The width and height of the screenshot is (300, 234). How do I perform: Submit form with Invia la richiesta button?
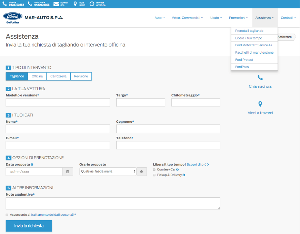pyautogui.click(x=29, y=226)
